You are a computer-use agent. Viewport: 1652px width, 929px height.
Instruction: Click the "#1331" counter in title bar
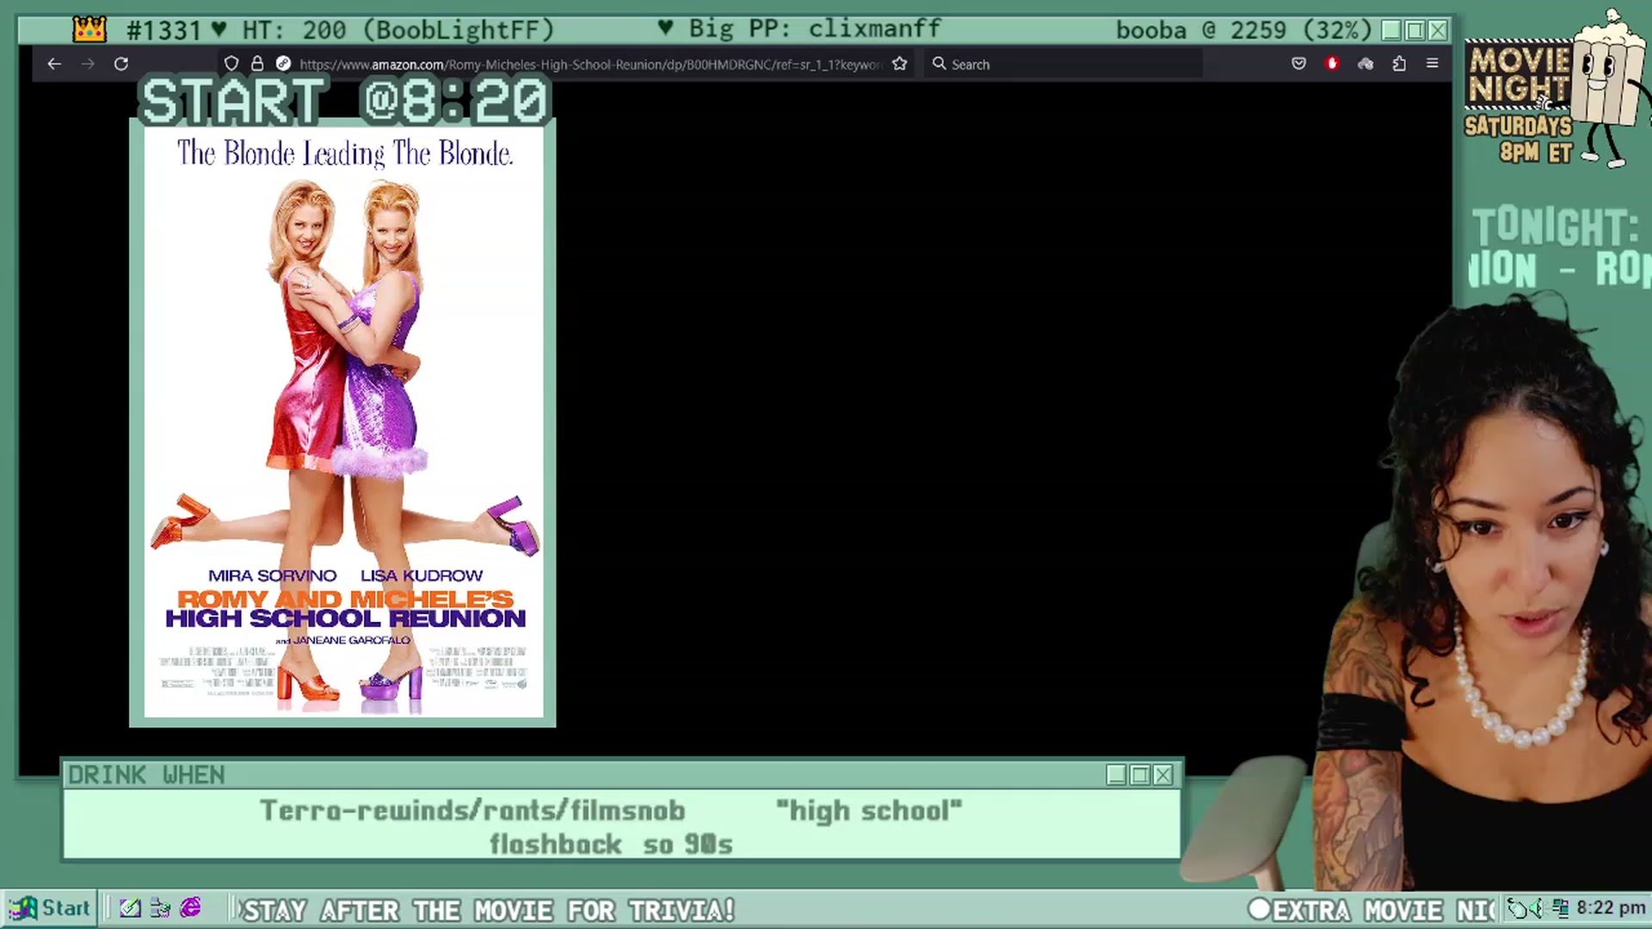163,30
